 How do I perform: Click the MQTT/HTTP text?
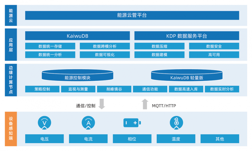[x=164, y=106]
